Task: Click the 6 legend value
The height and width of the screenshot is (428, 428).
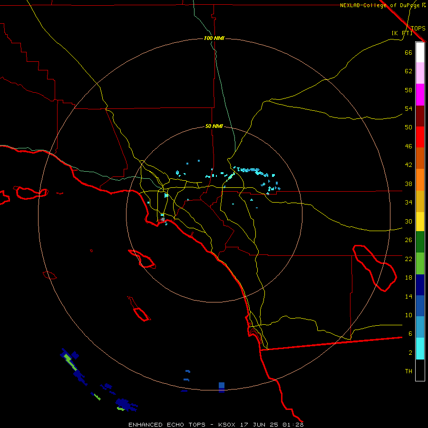Action: pyautogui.click(x=410, y=333)
